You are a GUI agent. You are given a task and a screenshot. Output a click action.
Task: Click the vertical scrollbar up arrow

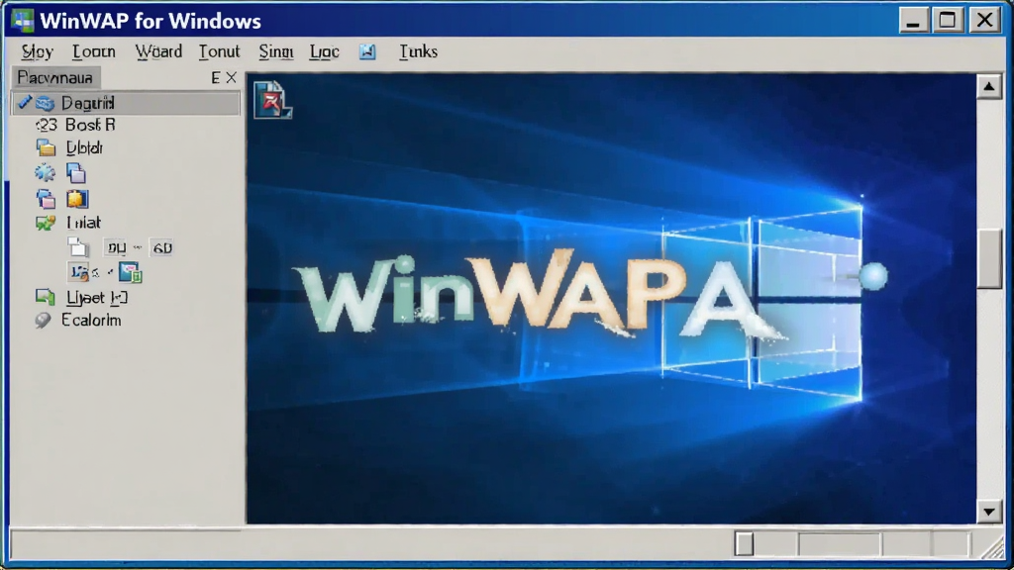point(989,86)
